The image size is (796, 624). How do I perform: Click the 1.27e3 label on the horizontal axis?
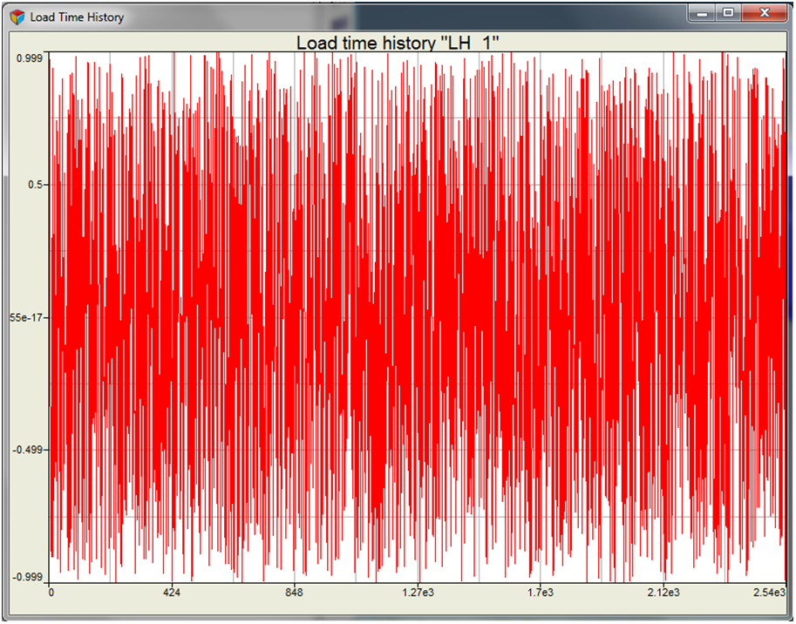417,593
